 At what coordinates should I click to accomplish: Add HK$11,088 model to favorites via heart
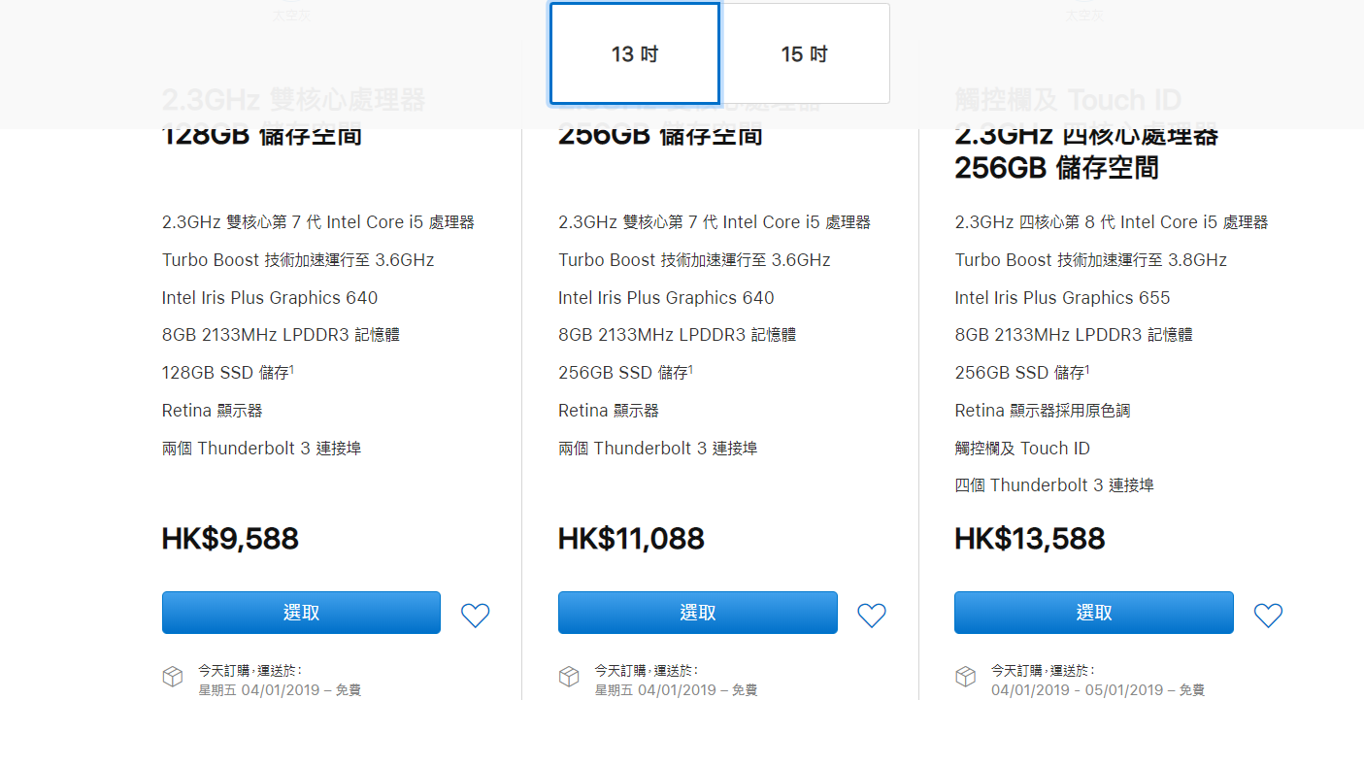point(872,615)
